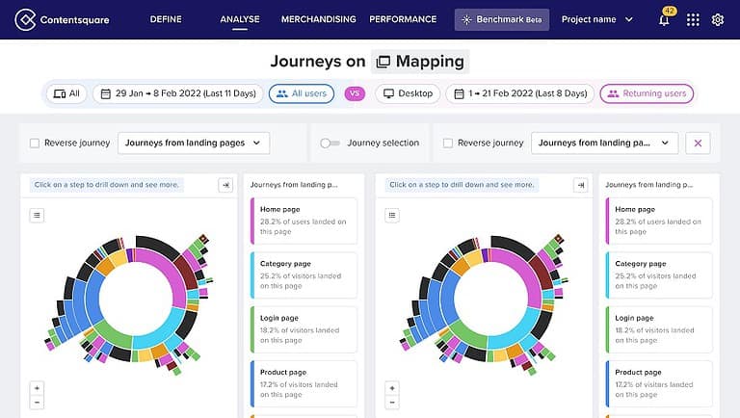Viewport: 740px width, 418px height.
Task: Change the 29 Jan – 8 Feb 2022 date range
Action: coord(178,93)
